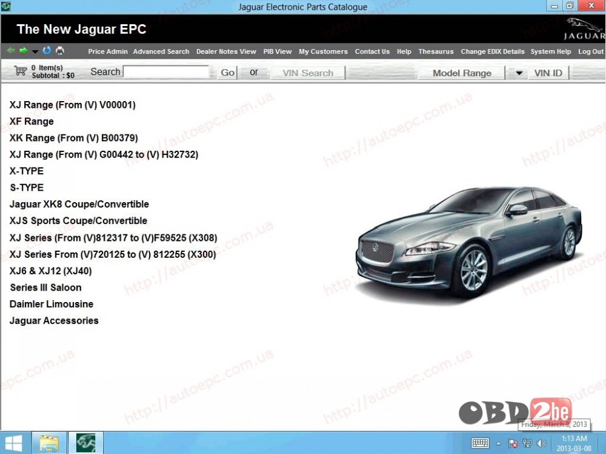Click the Jaguar logo in header
The image size is (606, 454).
(x=585, y=29)
